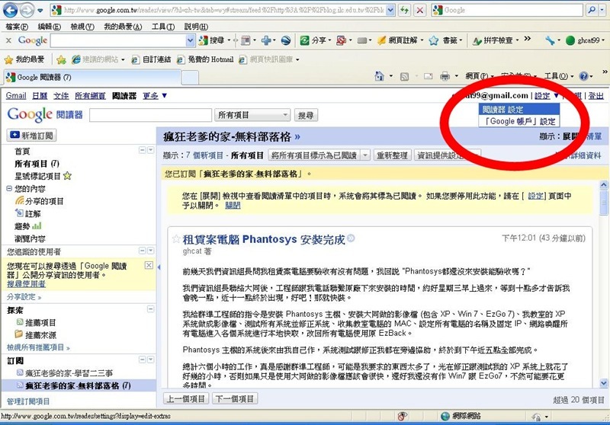Image resolution: width=610 pixels, height=425 pixels.
Task: Click the red Stop loading icon
Action: click(420, 10)
